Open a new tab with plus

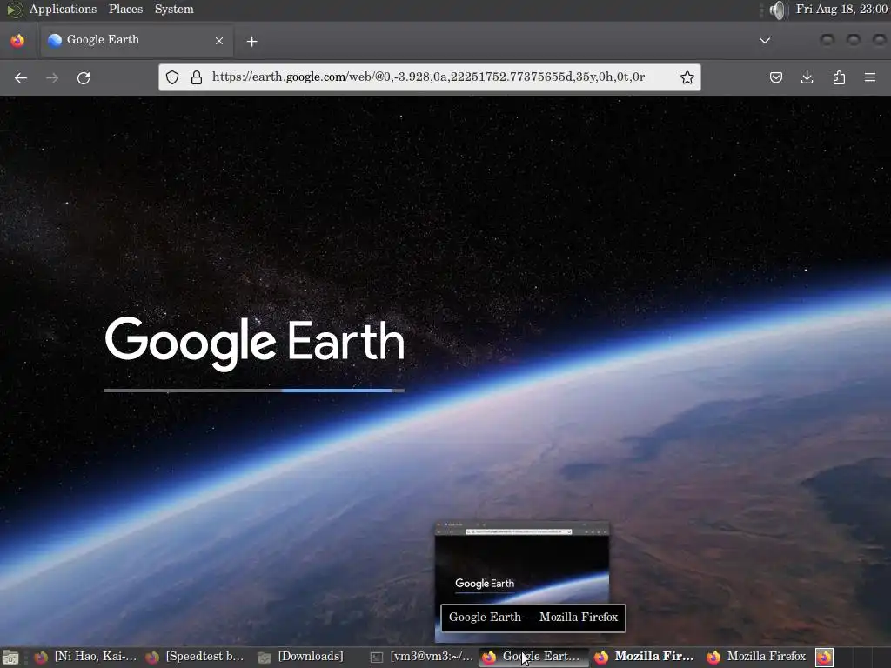click(251, 41)
